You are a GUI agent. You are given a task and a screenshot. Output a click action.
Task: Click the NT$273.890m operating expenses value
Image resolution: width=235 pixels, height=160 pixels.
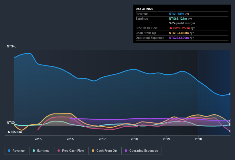[179, 38]
